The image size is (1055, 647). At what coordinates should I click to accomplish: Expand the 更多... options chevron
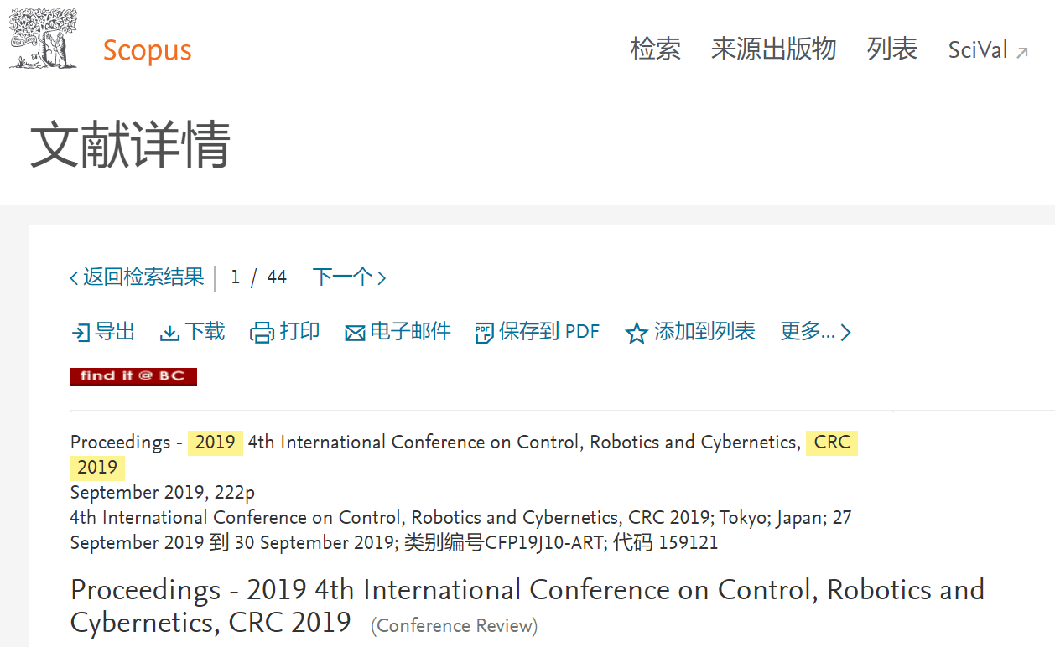point(845,333)
